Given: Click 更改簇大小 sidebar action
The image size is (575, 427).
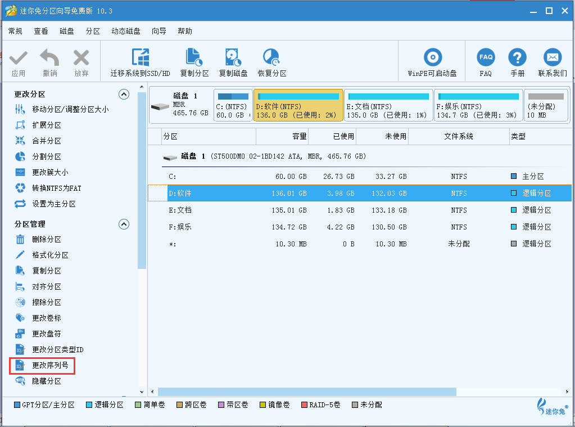Looking at the screenshot, I should (x=42, y=173).
